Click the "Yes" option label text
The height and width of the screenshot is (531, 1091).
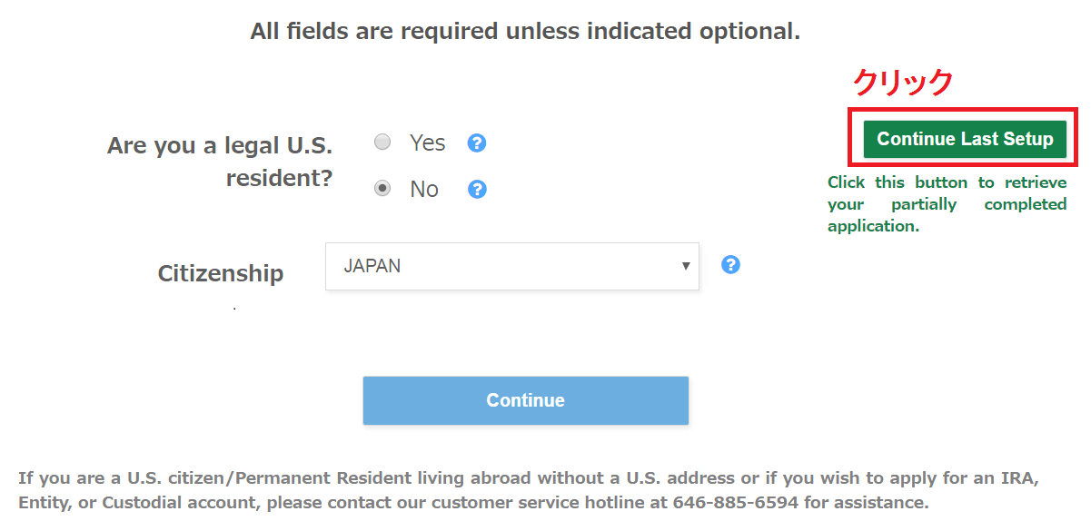coord(427,143)
